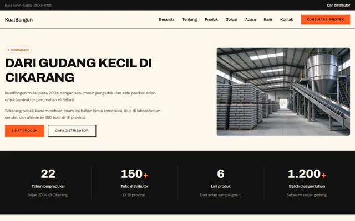The image size is (355, 221).
Task: Click the paragraph starting KuatBangun mulai pada 2004
Action: [x=80, y=96]
